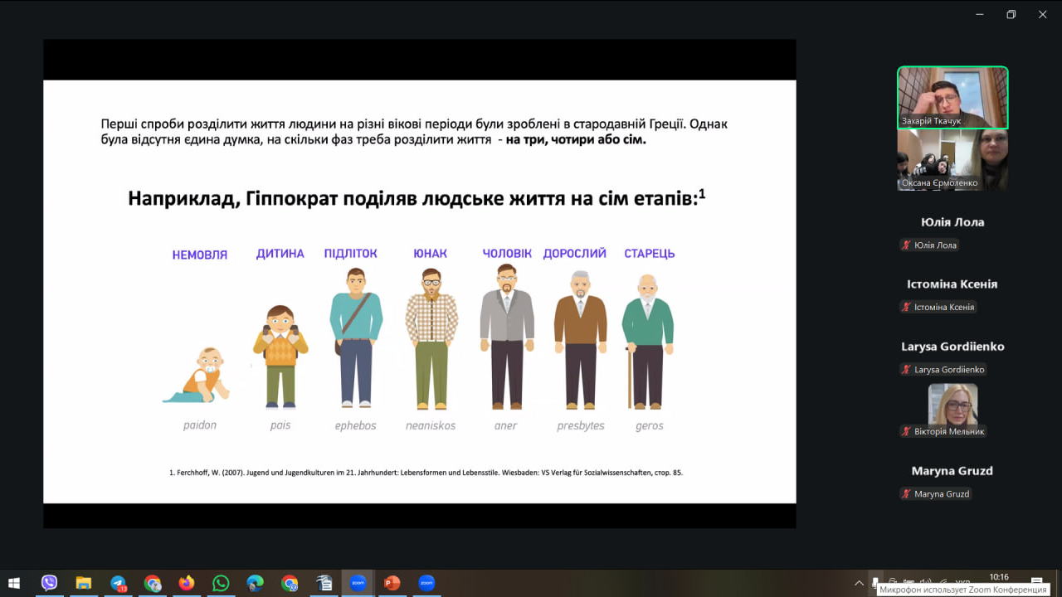Click the system clock showing 10:16
Image resolution: width=1062 pixels, height=597 pixels.
coord(999,577)
